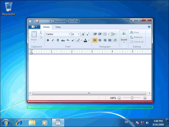The height and width of the screenshot is (127, 169).
Task: Click the Decrease indent icon
Action: [95, 34]
